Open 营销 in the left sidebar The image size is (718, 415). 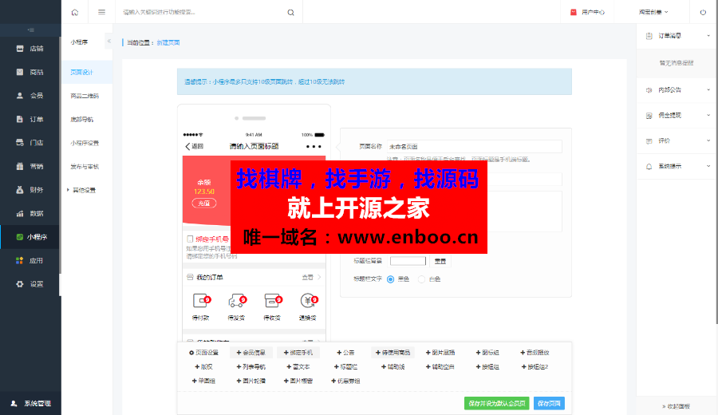pos(30,166)
